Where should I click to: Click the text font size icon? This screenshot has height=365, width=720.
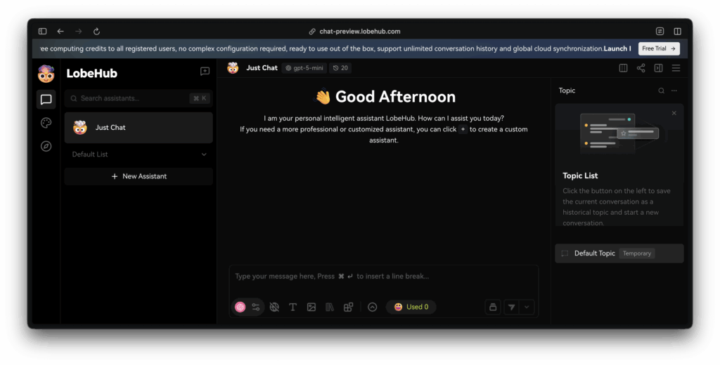[x=293, y=307]
